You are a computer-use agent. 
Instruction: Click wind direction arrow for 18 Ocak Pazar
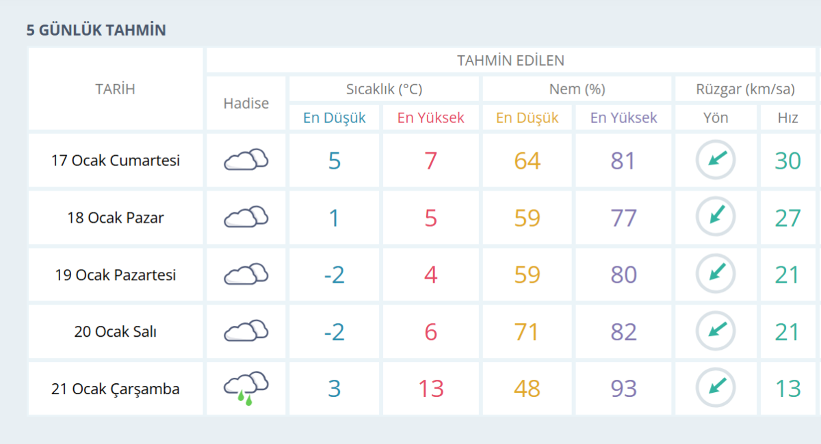point(716,218)
